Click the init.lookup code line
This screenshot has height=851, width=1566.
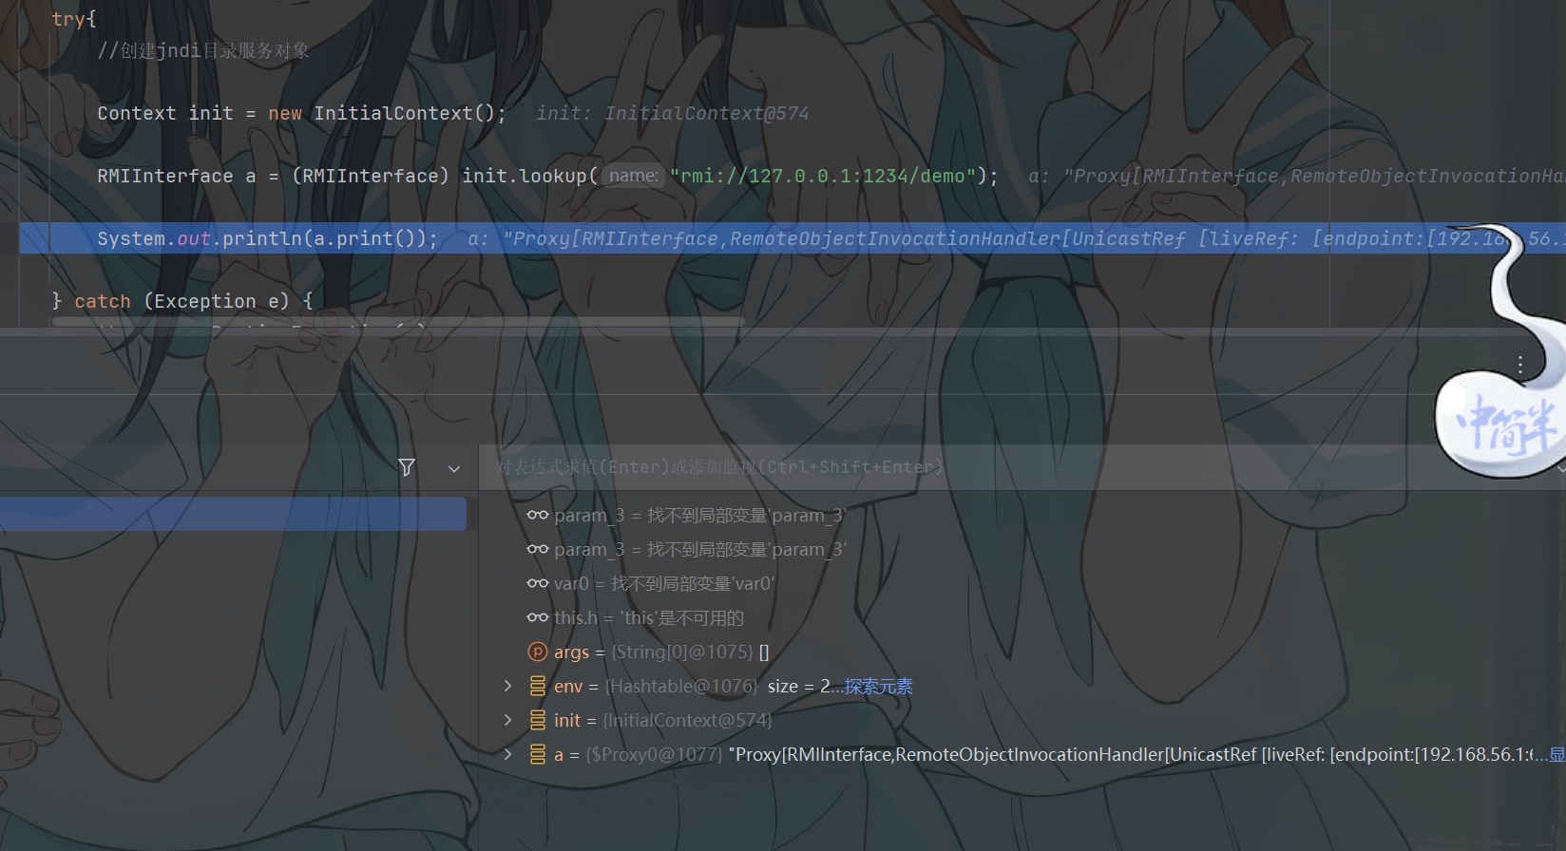tap(547, 176)
